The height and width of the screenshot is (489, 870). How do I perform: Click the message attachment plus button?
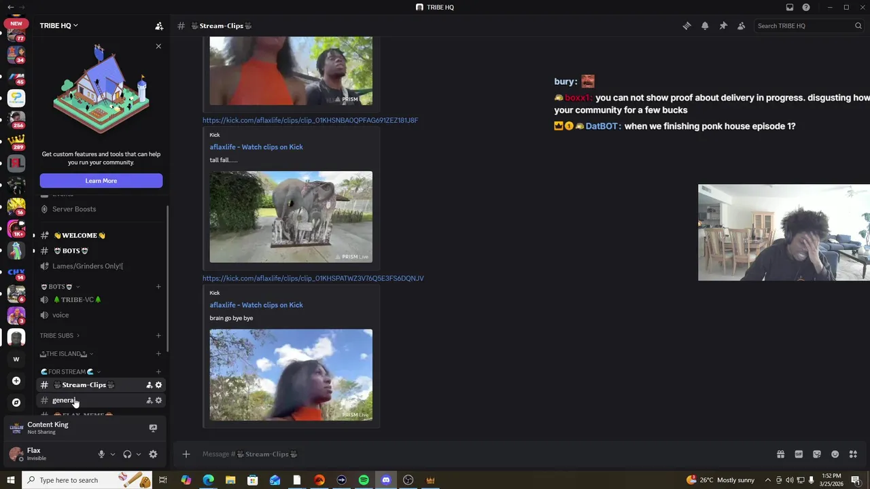[186, 454]
